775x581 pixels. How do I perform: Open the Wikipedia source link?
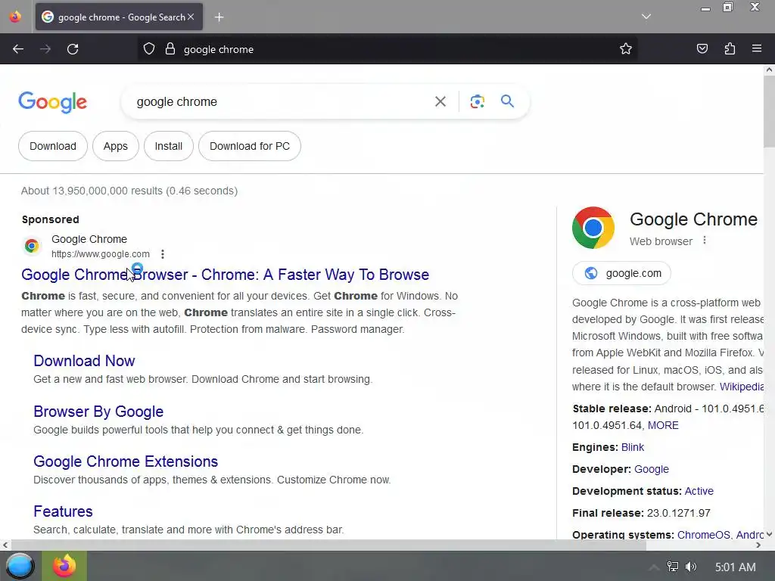(x=742, y=387)
